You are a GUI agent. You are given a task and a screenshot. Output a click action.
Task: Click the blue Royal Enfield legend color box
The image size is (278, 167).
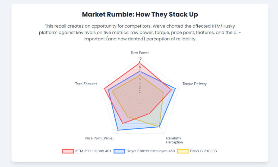(119, 151)
